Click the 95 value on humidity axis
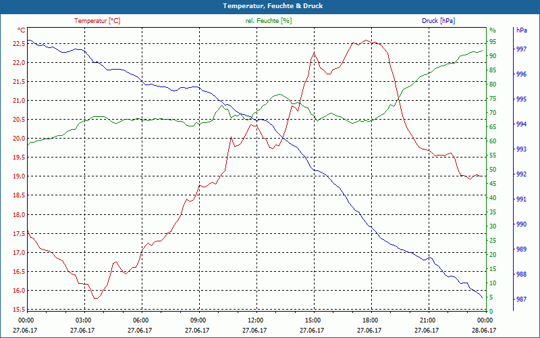 pyautogui.click(x=493, y=42)
